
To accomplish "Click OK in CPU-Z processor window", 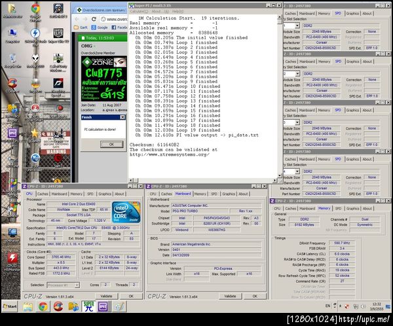I will pyautogui.click(x=131, y=296).
